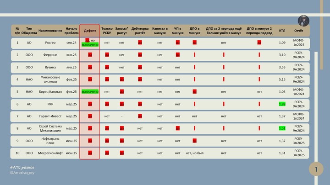
Task: Select the Дефолт column header
Action: 90,31
